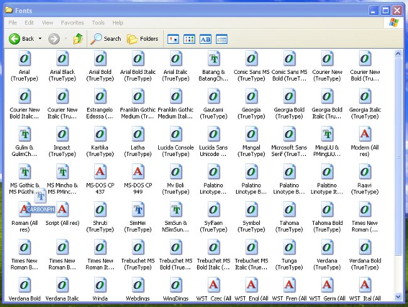Switch to List view icon
This screenshot has height=307, width=408.
tap(189, 39)
